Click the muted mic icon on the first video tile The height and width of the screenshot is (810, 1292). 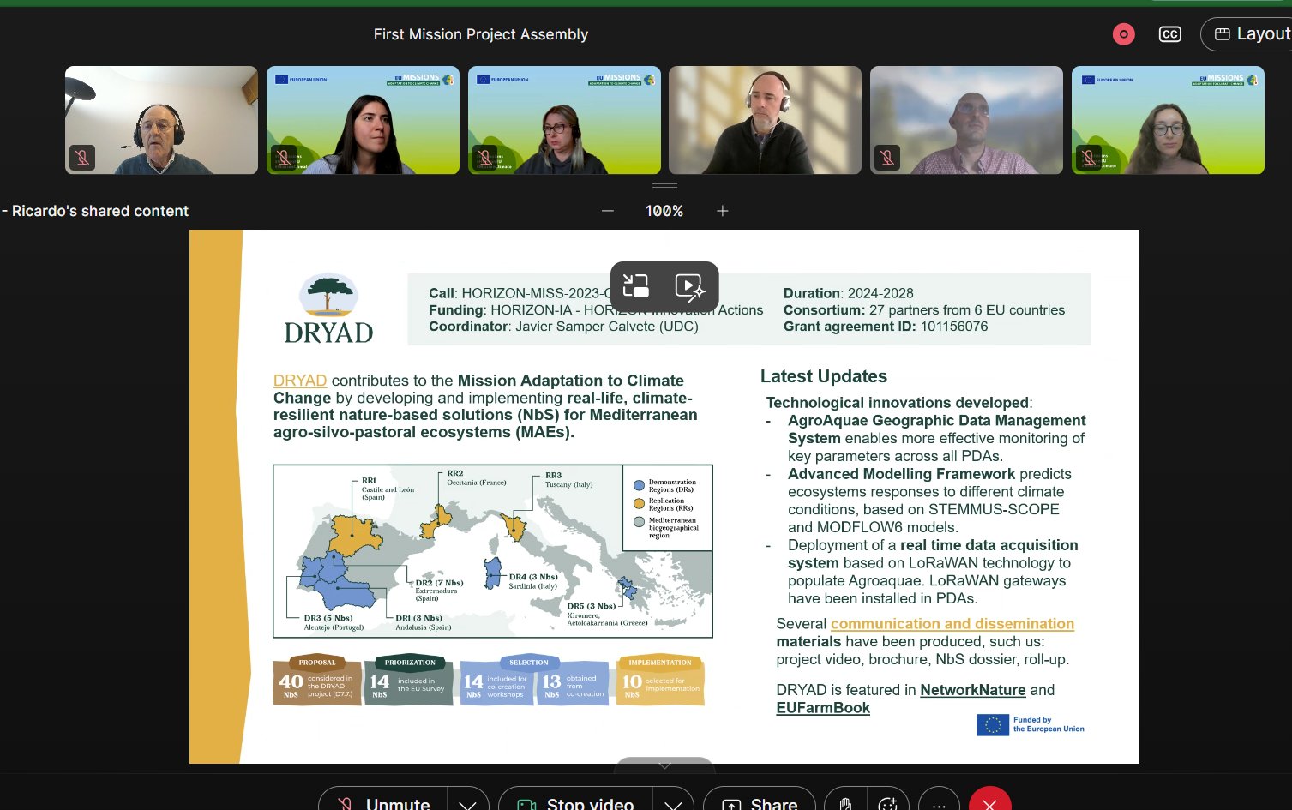pyautogui.click(x=82, y=158)
